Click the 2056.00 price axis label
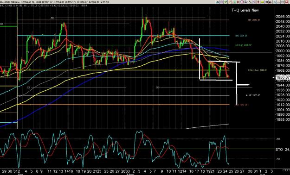The image size is (290, 175). [x=283, y=17]
